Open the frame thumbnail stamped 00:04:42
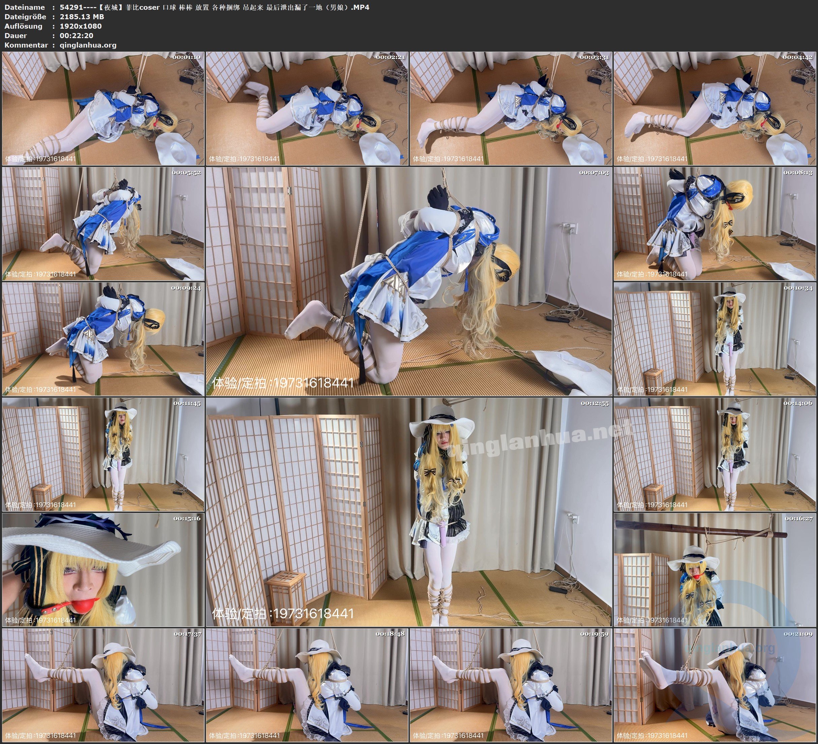818x744 pixels. pyautogui.click(x=715, y=109)
